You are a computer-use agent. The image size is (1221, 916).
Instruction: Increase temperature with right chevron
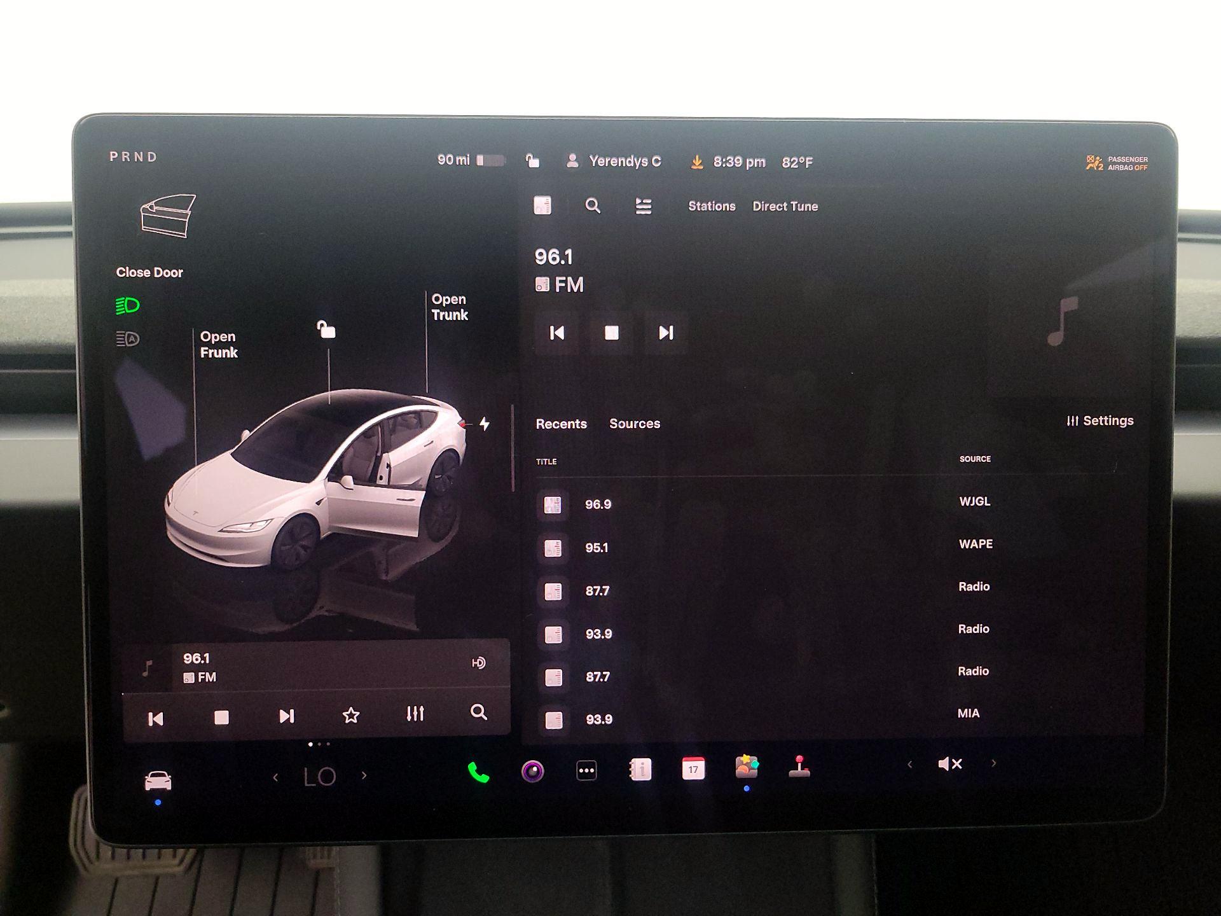coord(364,775)
